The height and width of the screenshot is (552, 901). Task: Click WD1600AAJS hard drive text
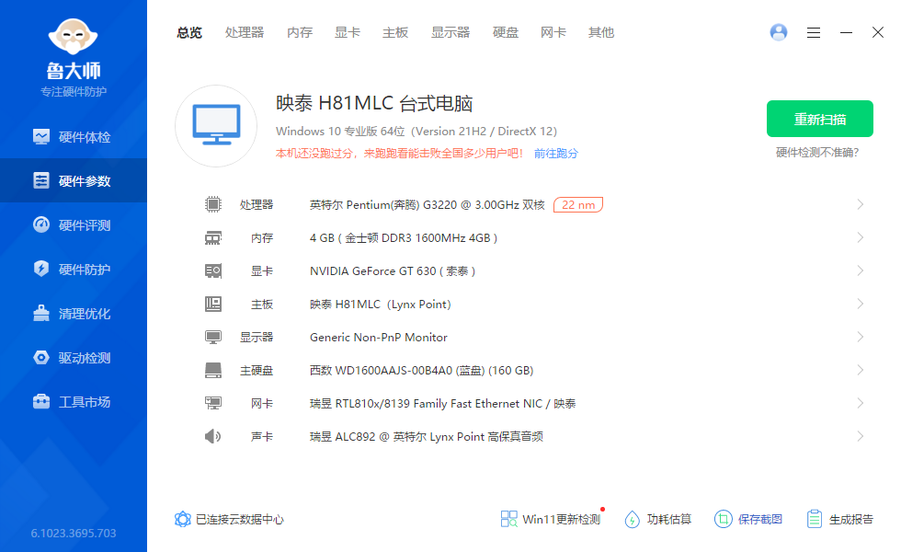click(x=422, y=370)
